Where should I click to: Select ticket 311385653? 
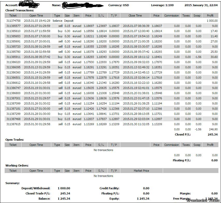coord(13,36)
